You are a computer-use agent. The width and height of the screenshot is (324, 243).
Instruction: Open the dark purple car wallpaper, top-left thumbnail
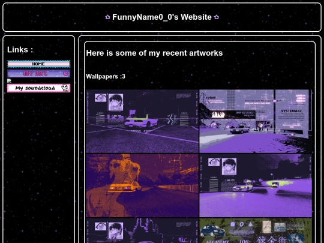point(142,121)
